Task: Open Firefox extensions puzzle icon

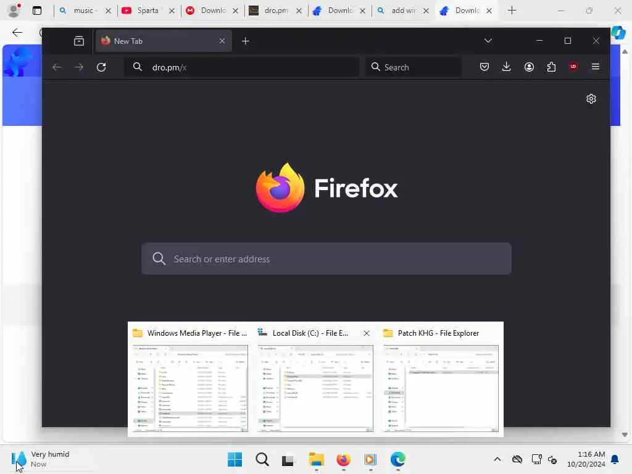Action: [x=551, y=67]
